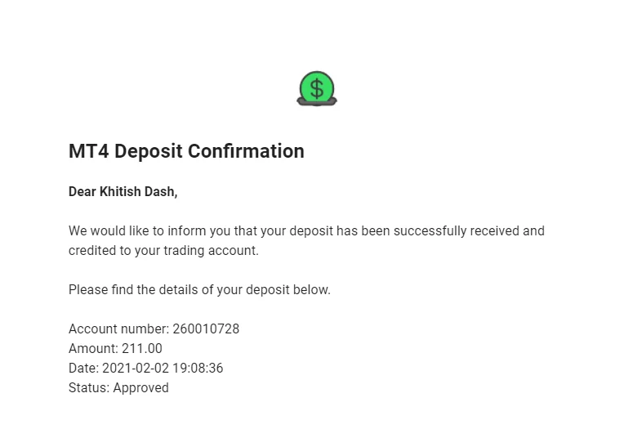Click the line "Please find the details of your deposit below."
The image size is (642, 438).
coord(199,290)
